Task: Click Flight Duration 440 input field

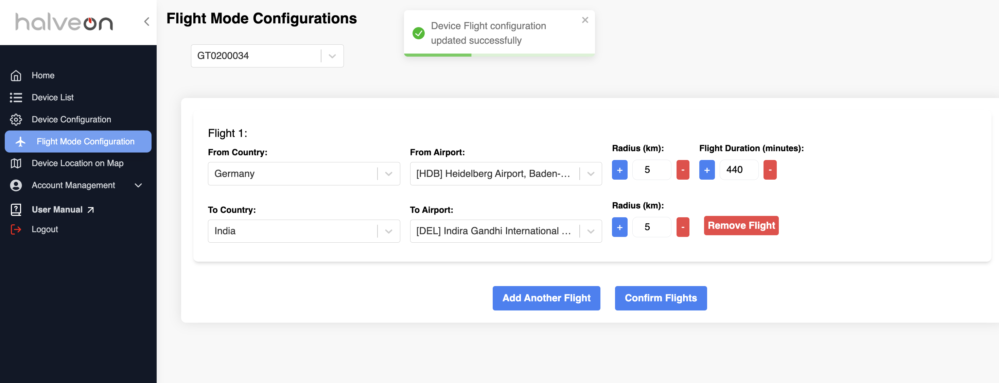Action: [x=739, y=170]
